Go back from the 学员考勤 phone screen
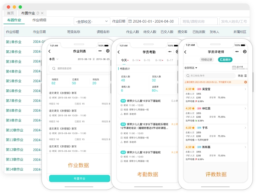Screen dimensions: 257x193 point(119,52)
